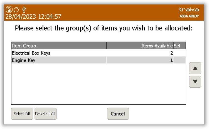The height and width of the screenshot is (130, 210).
Task: Click the down arrow scroll button
Action: coord(195,82)
